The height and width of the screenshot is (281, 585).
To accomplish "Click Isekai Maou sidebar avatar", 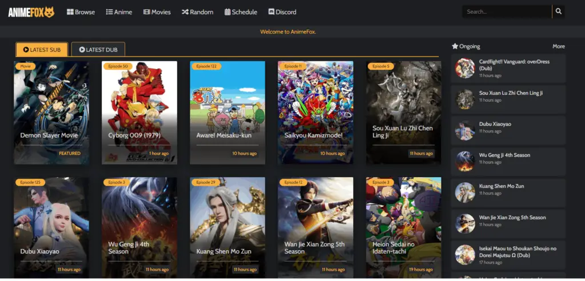I will 465,255.
